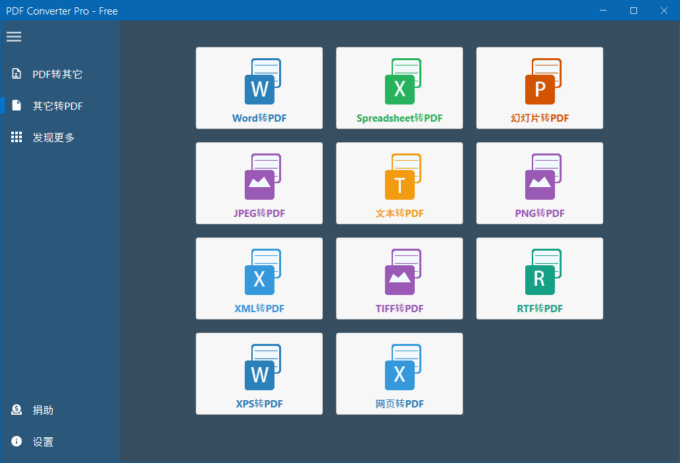The height and width of the screenshot is (463, 680).
Task: Open 发现更多 menu entry
Action: click(54, 138)
